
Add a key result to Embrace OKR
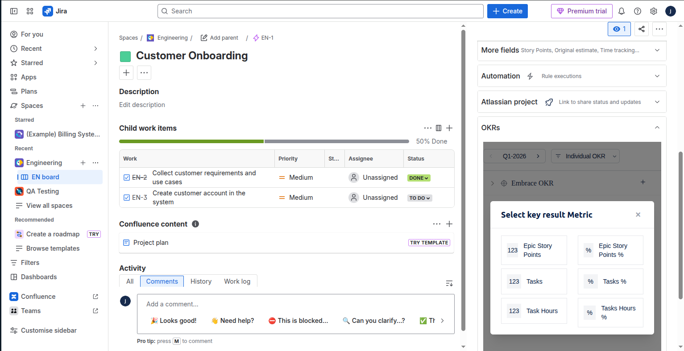click(643, 182)
